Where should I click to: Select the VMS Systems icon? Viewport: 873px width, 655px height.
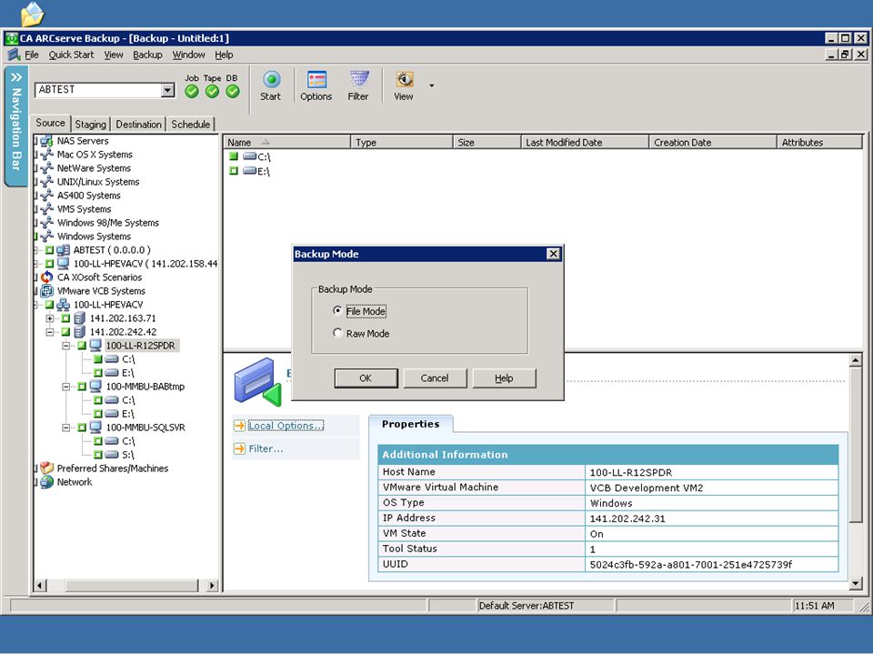46,209
